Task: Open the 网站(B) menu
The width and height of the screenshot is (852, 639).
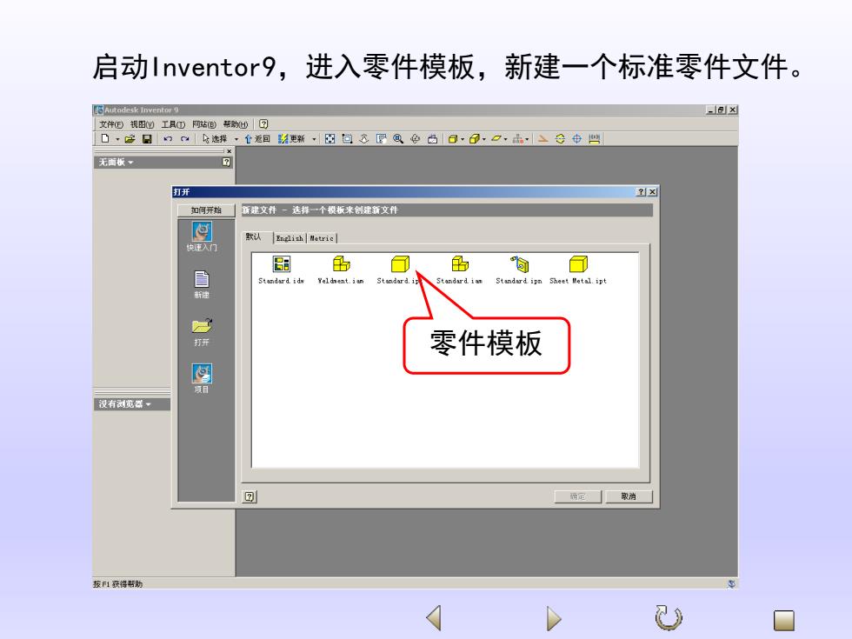Action: point(204,124)
